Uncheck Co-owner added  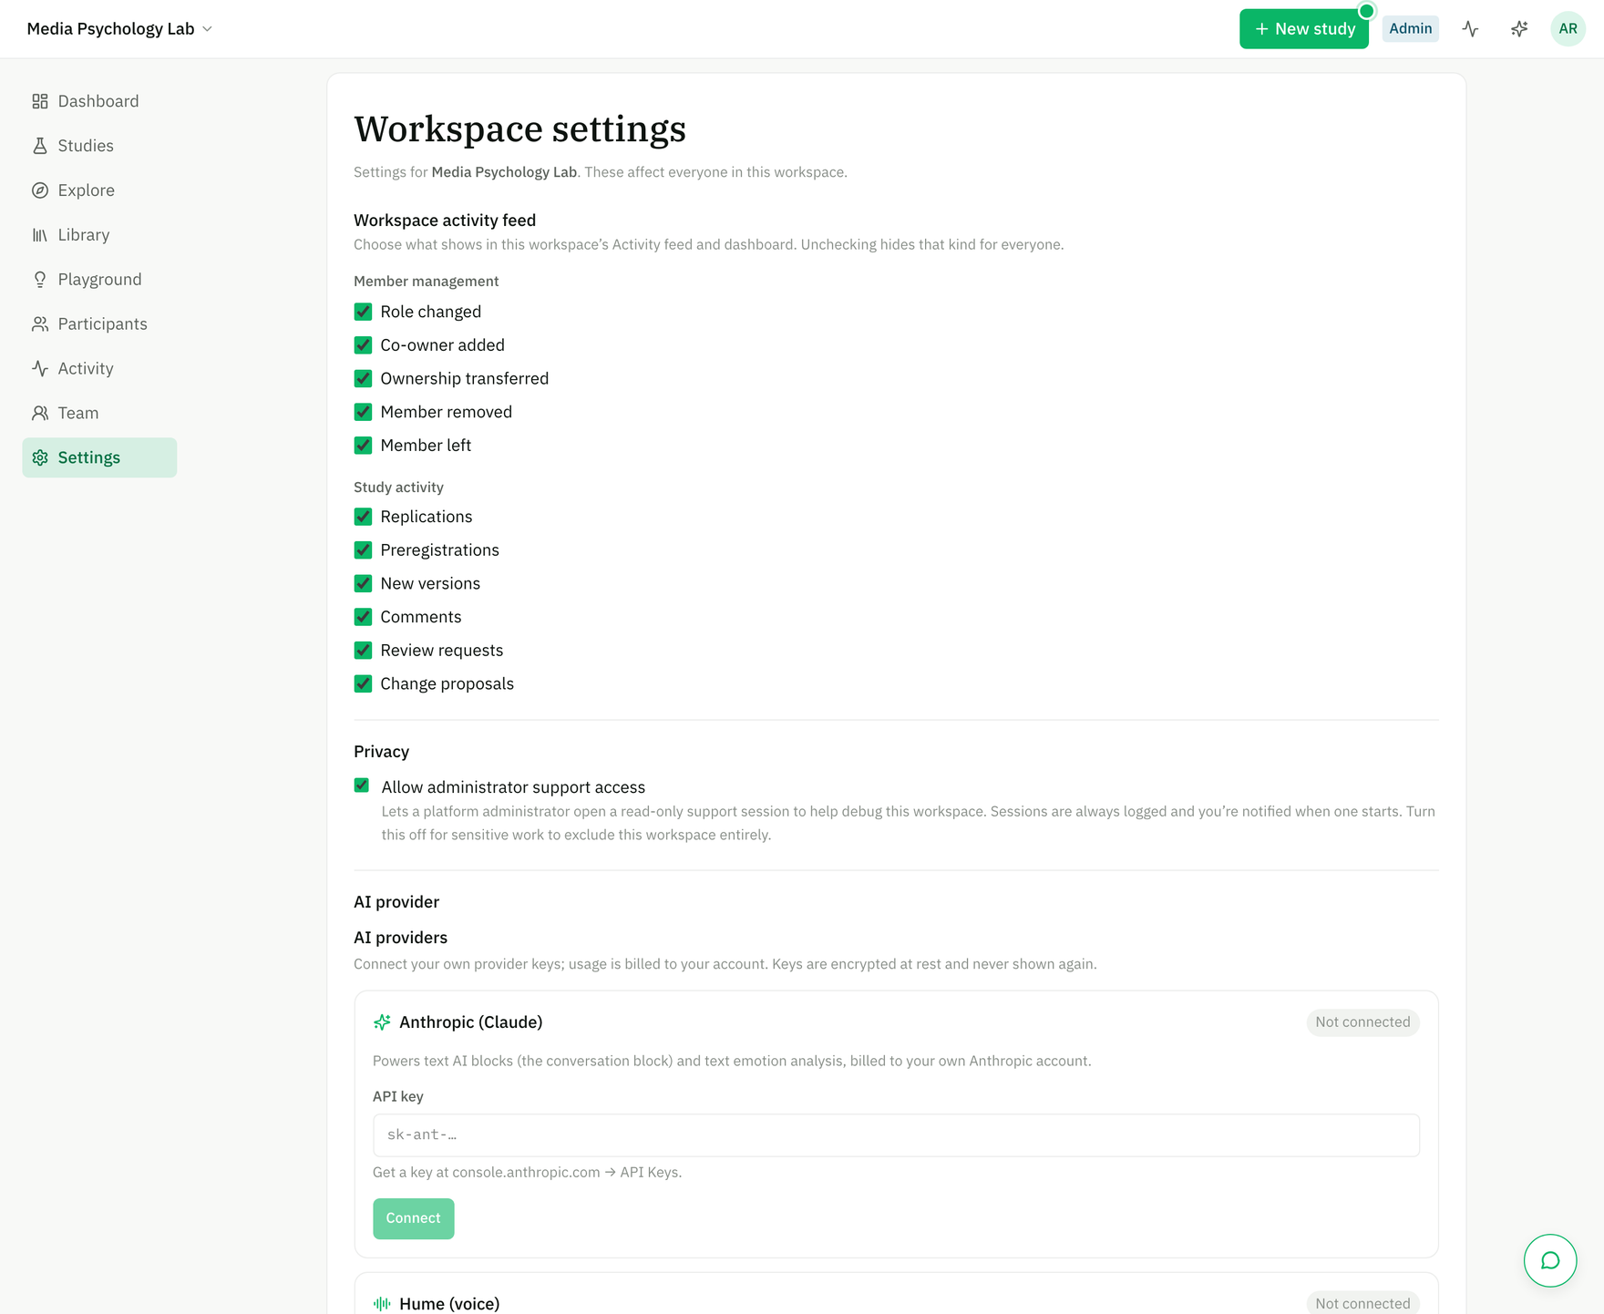[363, 345]
